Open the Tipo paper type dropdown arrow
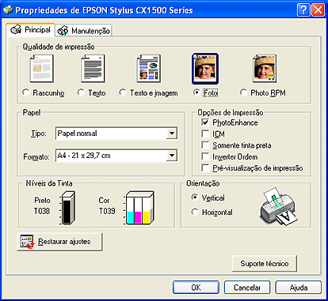Viewport: 328px width, 301px height. 172,134
